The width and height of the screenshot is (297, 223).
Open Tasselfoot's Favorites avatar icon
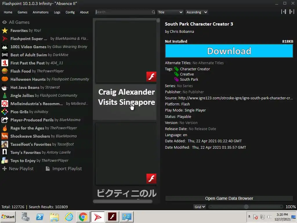[x=5, y=144]
